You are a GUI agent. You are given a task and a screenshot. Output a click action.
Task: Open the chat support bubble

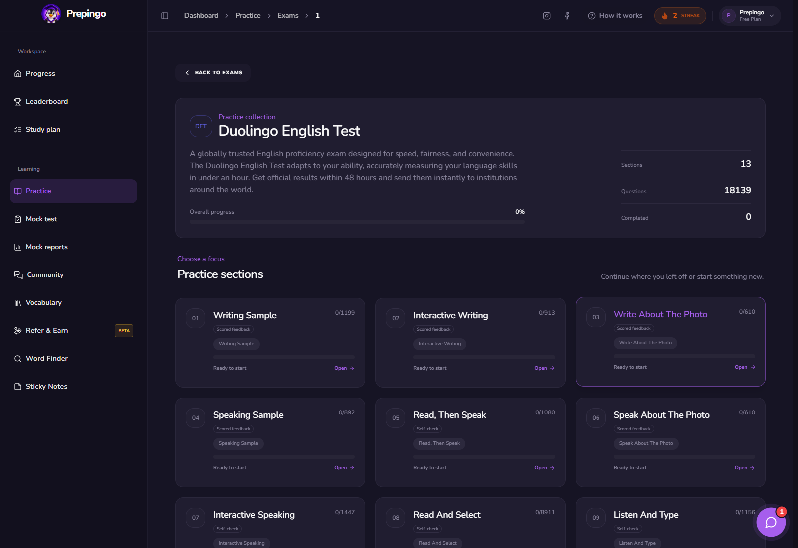click(771, 522)
